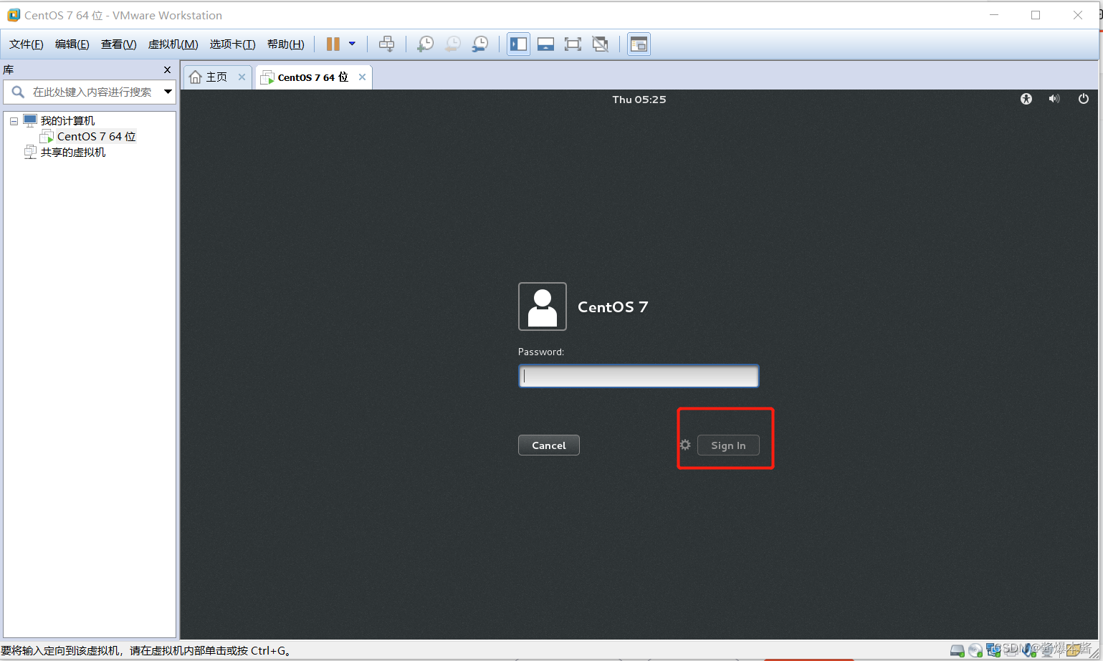Toggle the library sidebar visibility
The width and height of the screenshot is (1103, 661).
pyautogui.click(x=518, y=44)
